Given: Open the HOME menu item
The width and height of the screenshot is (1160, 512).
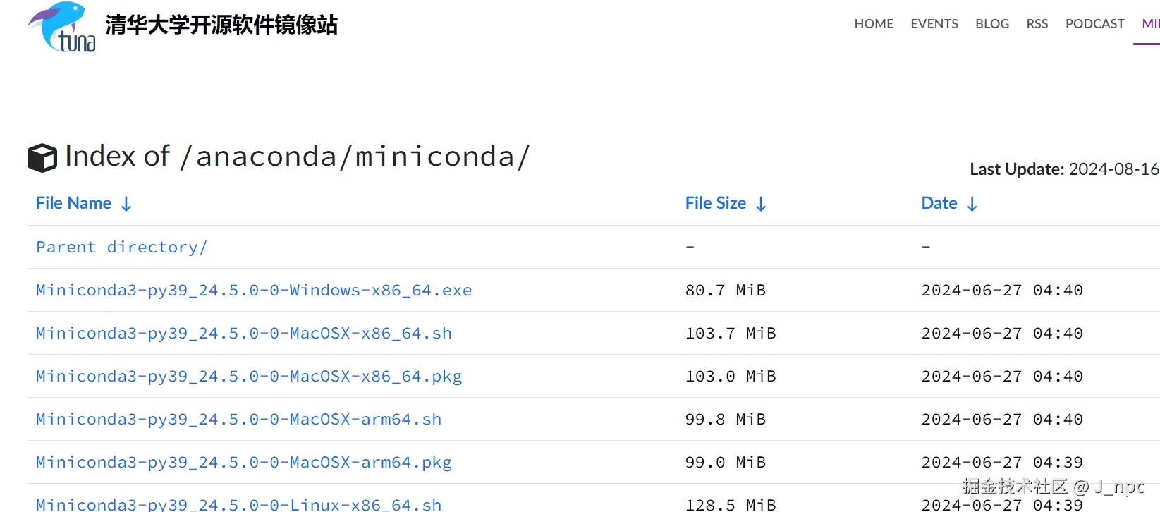Looking at the screenshot, I should (x=874, y=24).
